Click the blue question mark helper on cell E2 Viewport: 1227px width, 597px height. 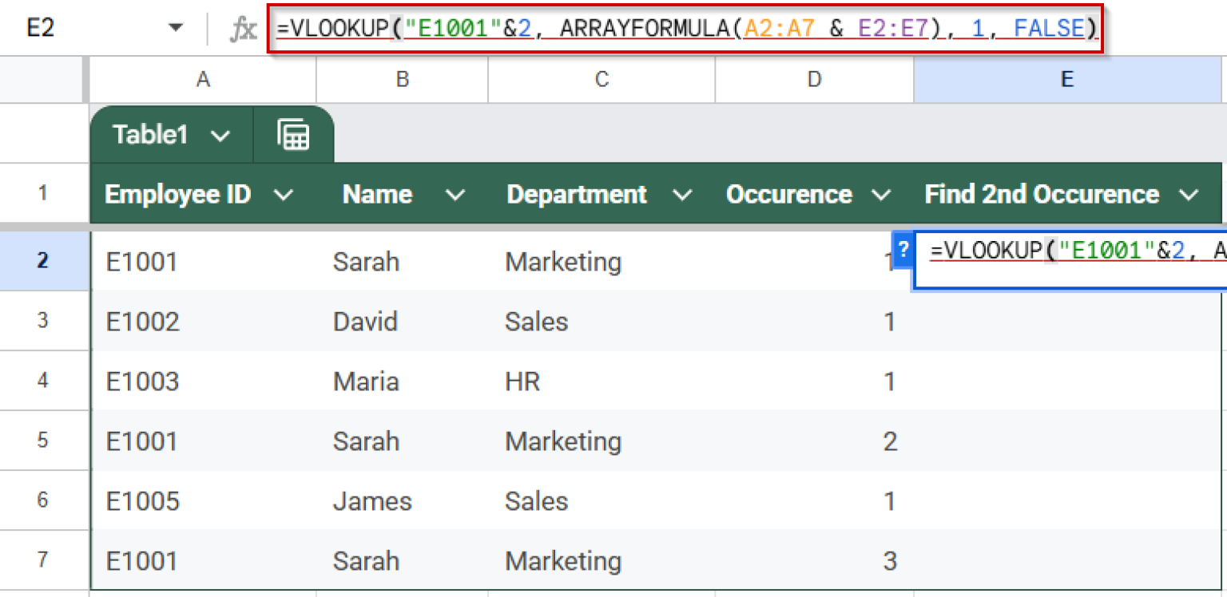(902, 250)
